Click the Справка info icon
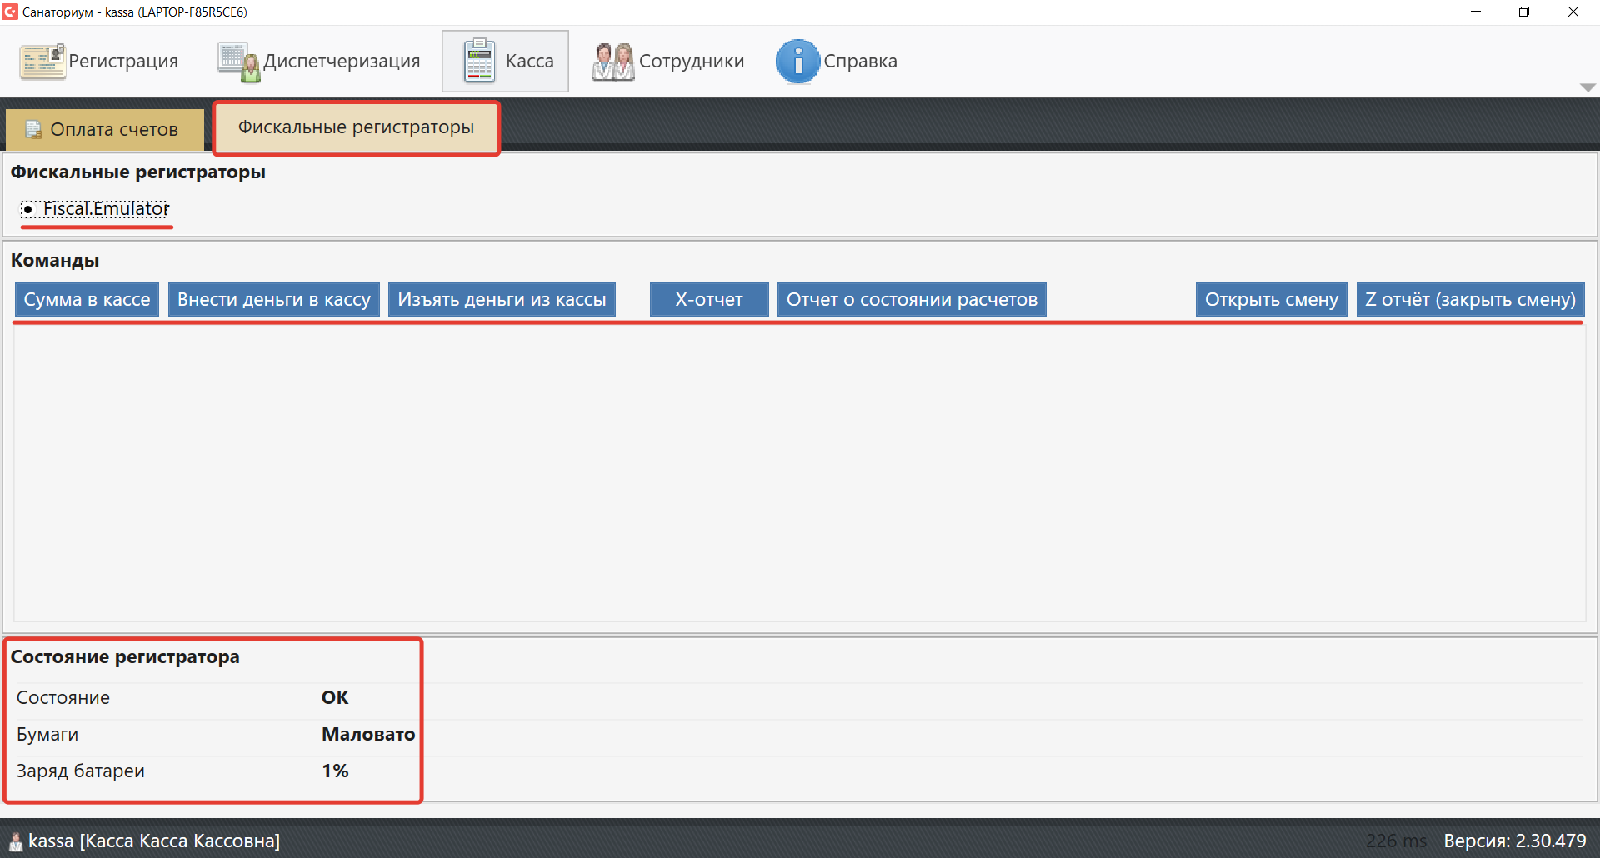Viewport: 1600px width, 858px height. pos(797,62)
